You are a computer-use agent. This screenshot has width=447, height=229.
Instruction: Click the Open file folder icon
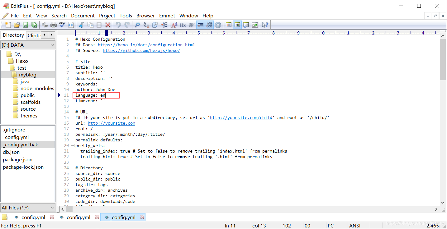(17, 25)
